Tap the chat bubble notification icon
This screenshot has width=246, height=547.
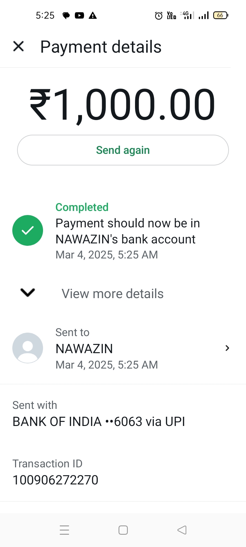point(66,15)
